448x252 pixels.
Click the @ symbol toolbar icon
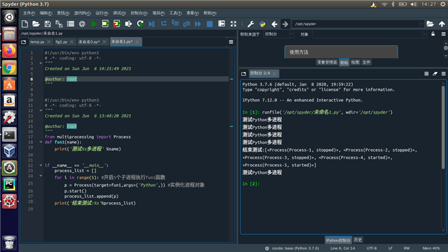click(82, 24)
